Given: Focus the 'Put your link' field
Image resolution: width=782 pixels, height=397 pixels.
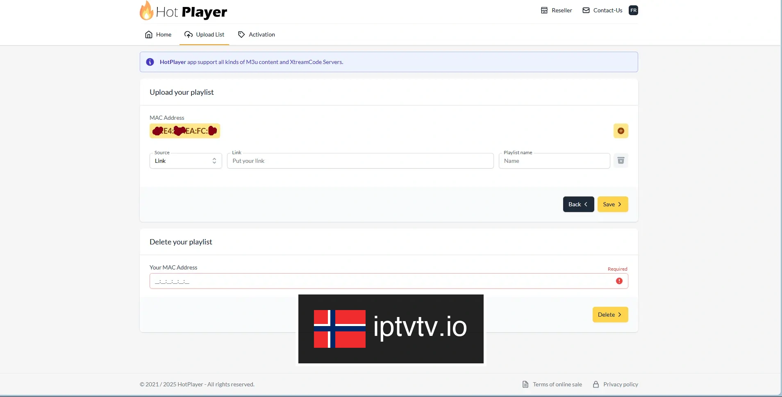Looking at the screenshot, I should click(360, 161).
